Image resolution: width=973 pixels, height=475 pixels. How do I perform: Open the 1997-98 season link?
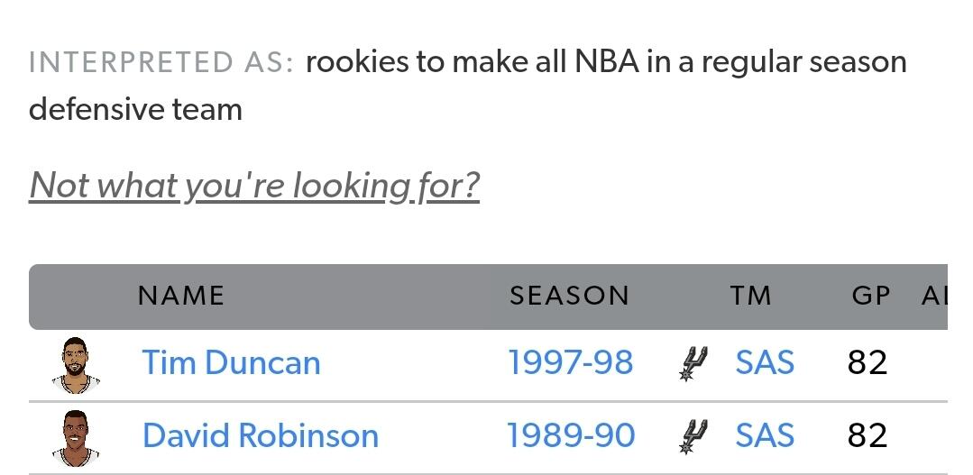[x=571, y=362]
